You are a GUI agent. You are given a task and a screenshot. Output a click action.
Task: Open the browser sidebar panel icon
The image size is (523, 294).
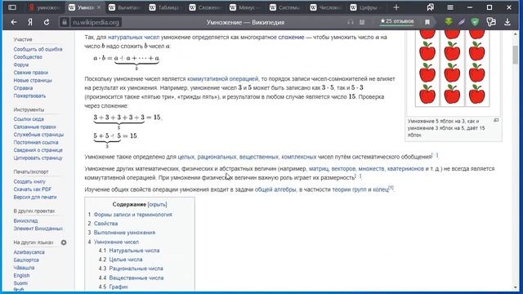(x=12, y=7)
